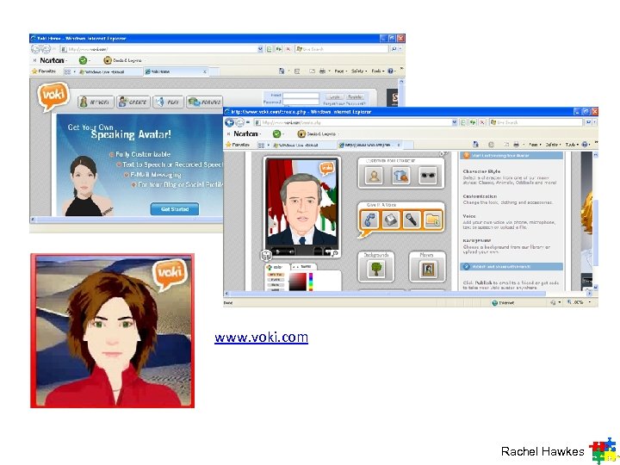Switch to the Windows Live Hotmail tab in the create.php window
620x465 pixels.
(x=303, y=146)
